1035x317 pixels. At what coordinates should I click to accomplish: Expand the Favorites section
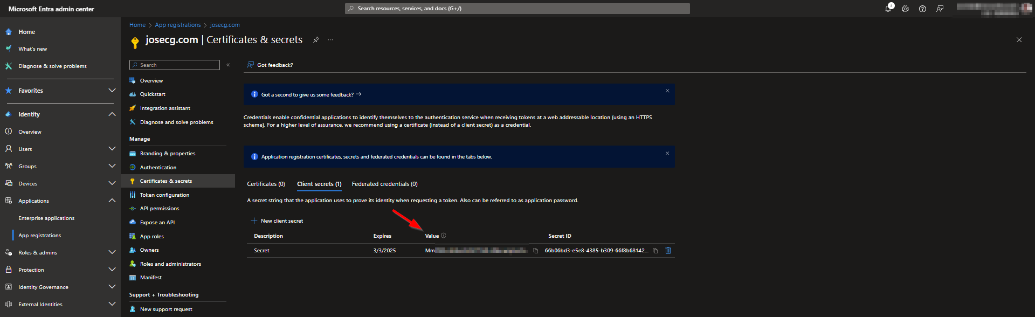[112, 91]
